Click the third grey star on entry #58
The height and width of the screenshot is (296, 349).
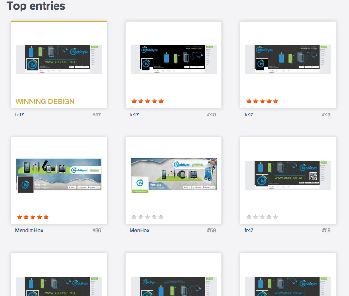click(262, 217)
